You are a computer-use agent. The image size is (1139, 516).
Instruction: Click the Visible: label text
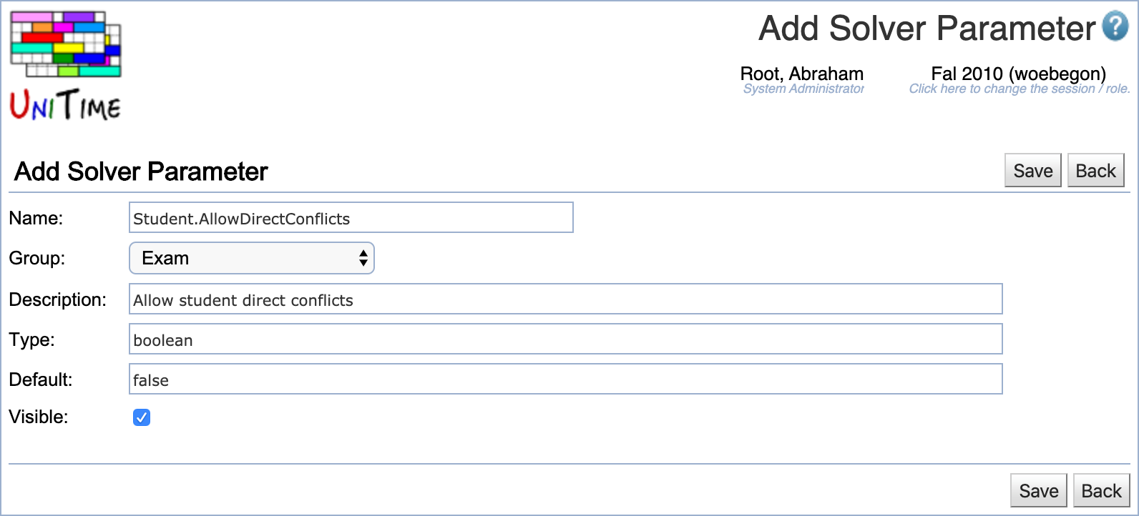coord(39,417)
